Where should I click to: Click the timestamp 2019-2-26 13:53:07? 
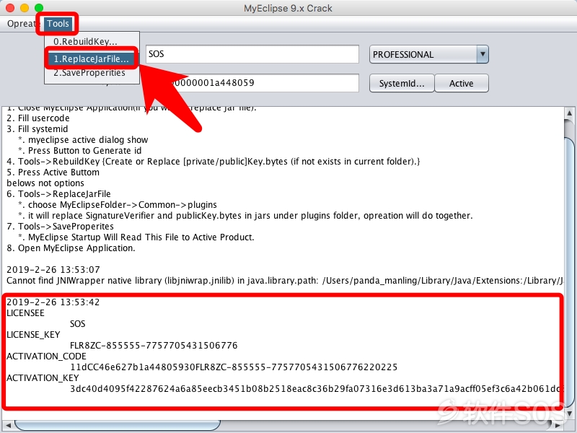53,269
